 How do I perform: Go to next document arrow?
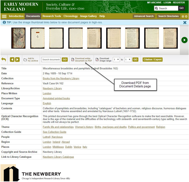click(x=17, y=60)
